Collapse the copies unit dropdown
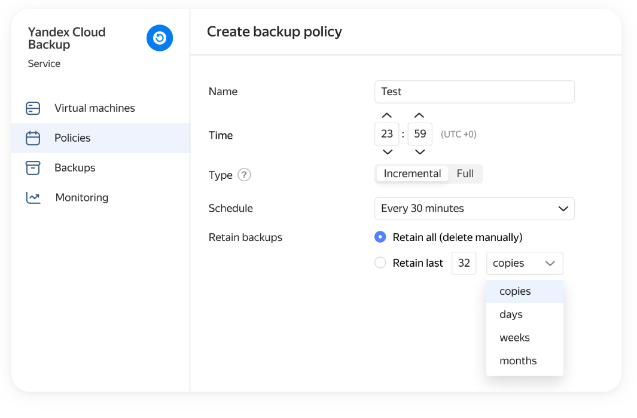This screenshot has width=637, height=418. click(x=525, y=263)
